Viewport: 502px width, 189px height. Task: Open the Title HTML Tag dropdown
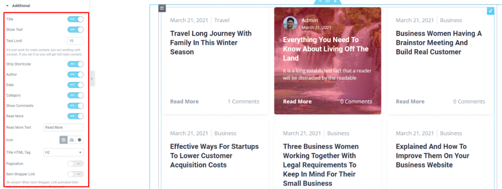click(x=63, y=153)
